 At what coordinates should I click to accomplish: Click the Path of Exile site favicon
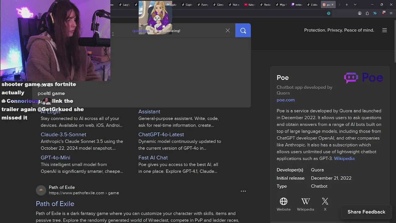[x=41, y=190]
